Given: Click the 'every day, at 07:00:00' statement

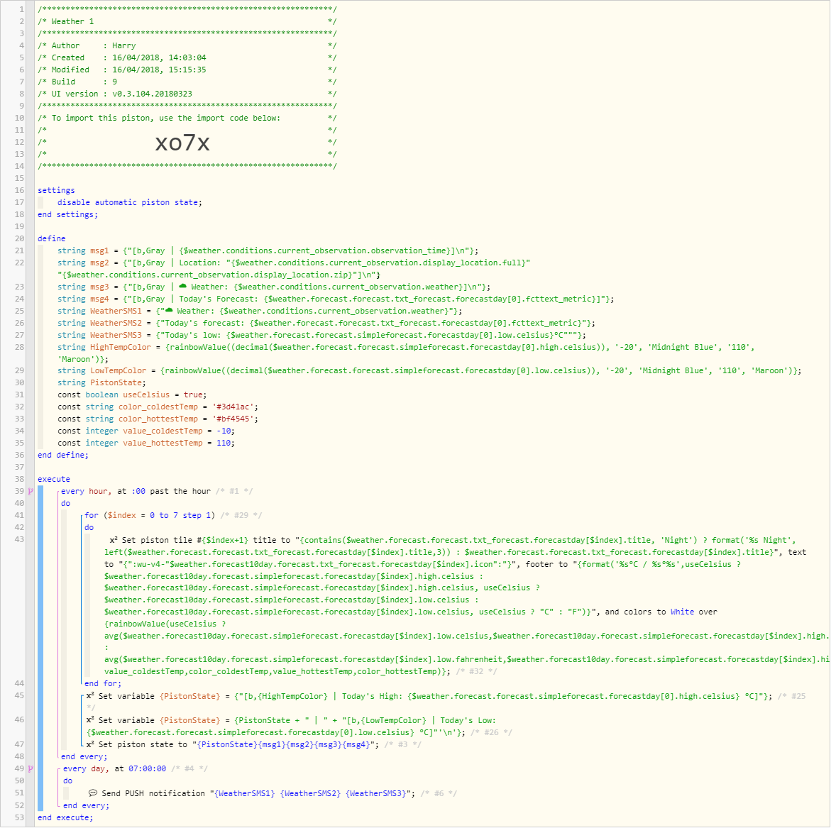Looking at the screenshot, I should (x=115, y=771).
